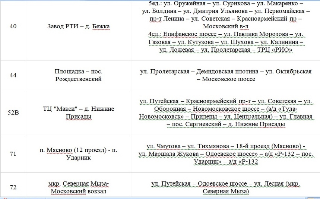The image size is (320, 199).
Task: Click route number 40 cell
Action: [x=13, y=26]
